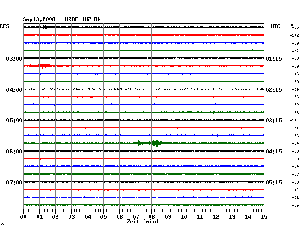
Task: Click the x-axis minute tick label 06
Action: click(119, 216)
